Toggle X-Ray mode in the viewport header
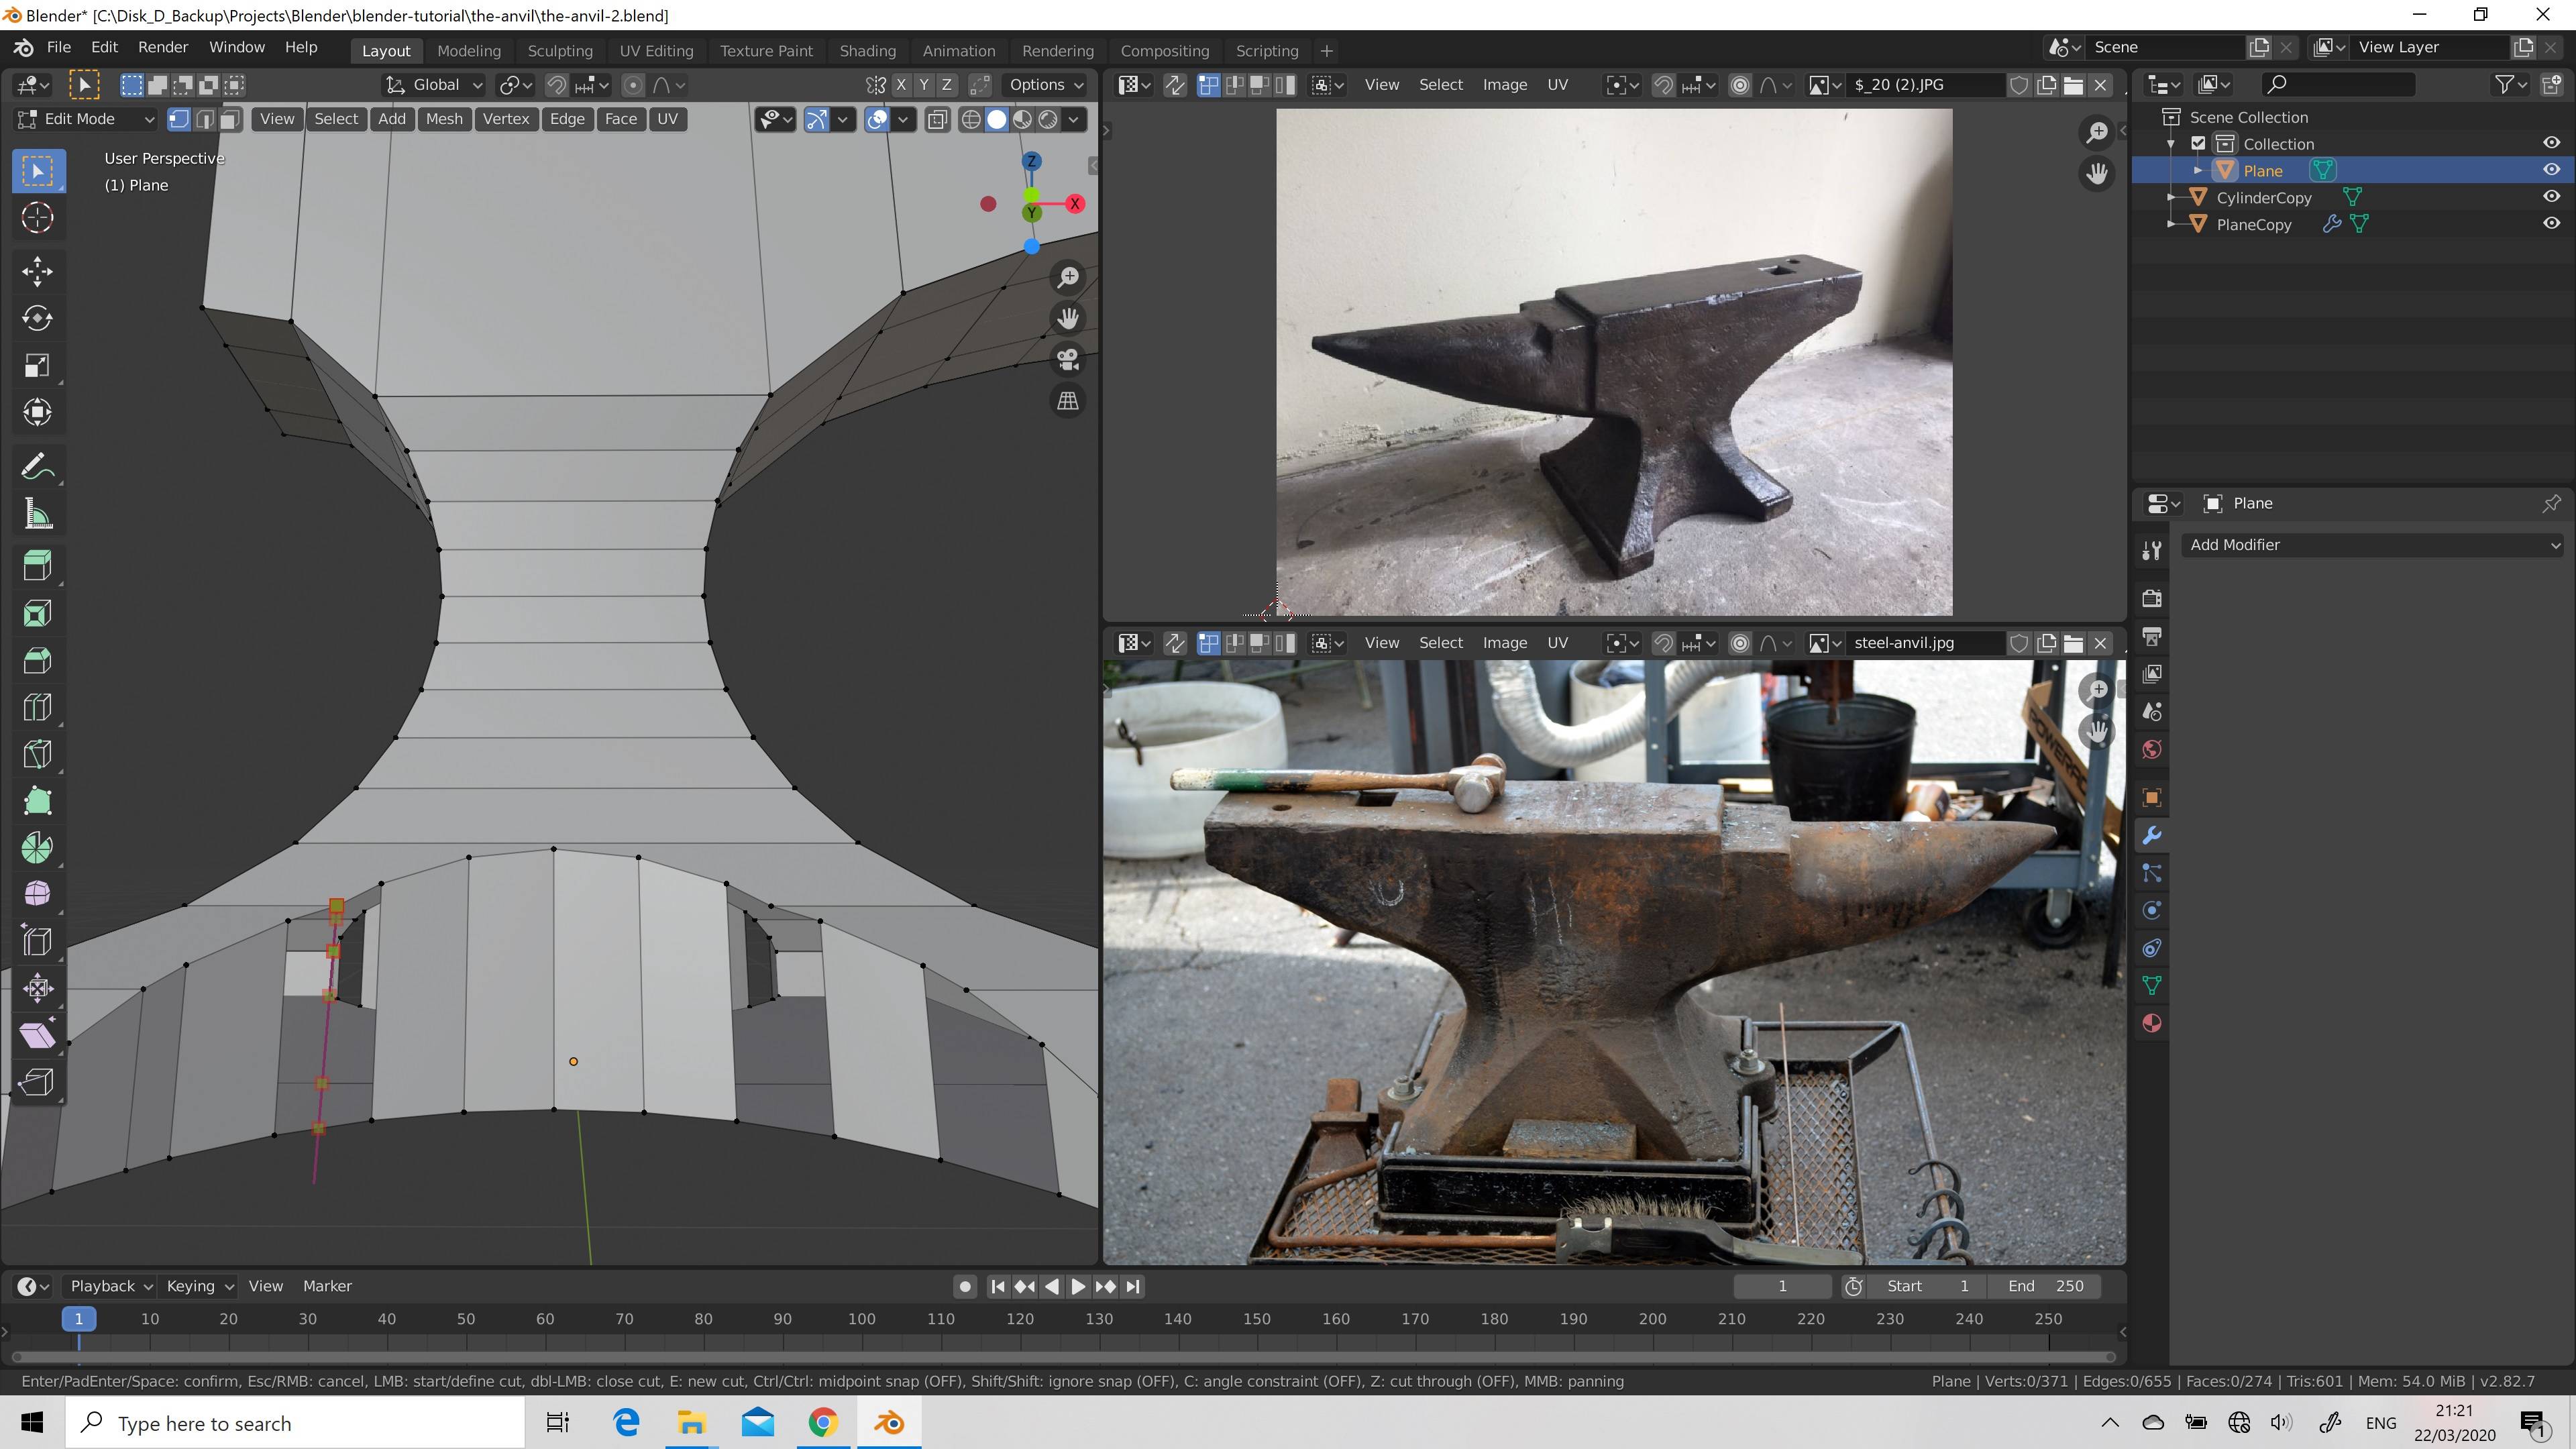2576x1449 pixels. click(937, 119)
